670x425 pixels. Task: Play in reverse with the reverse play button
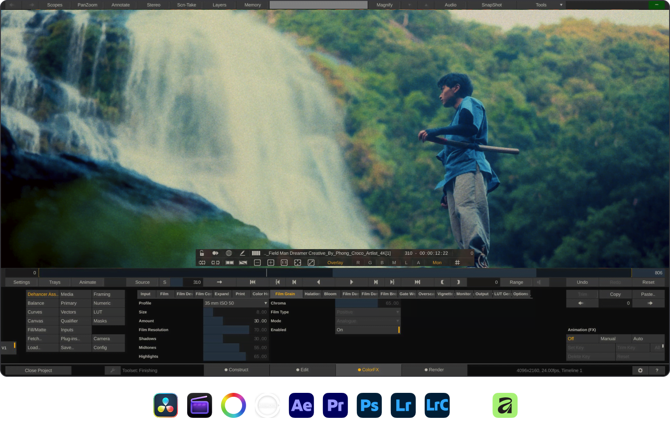(318, 282)
